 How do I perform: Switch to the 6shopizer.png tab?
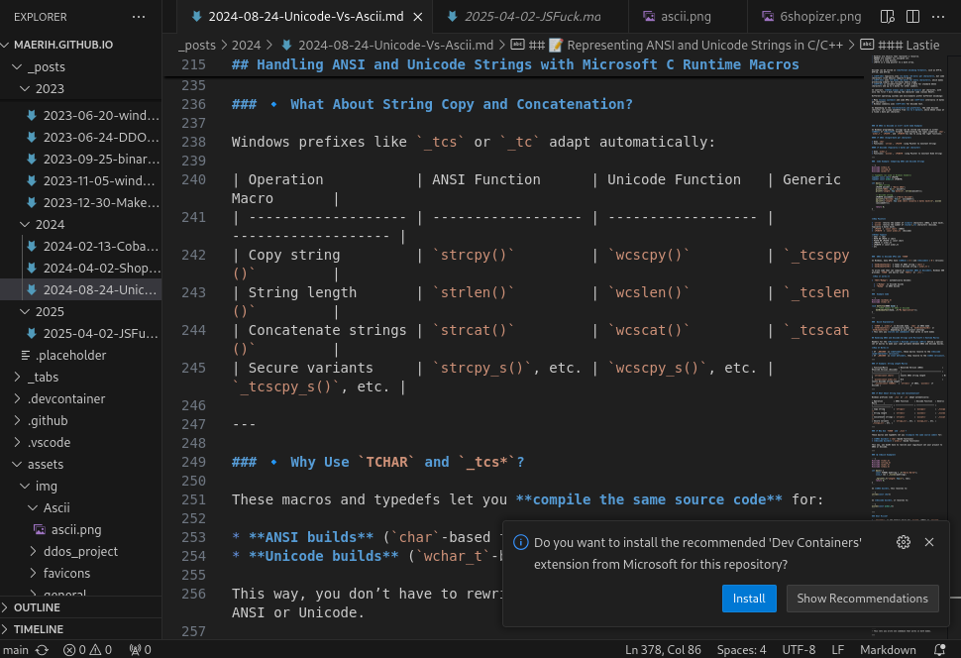[x=807, y=17]
